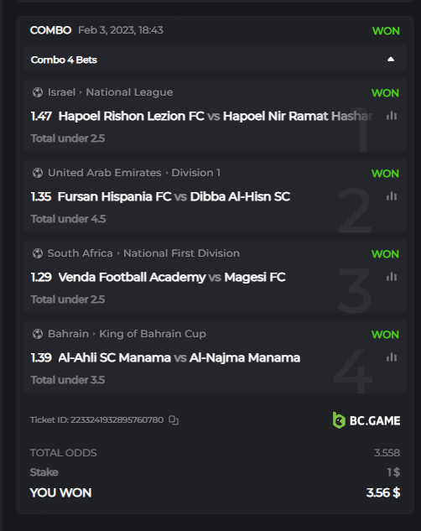Click soccer ball icon beside South Africa
This screenshot has width=421, height=531.
click(x=38, y=253)
